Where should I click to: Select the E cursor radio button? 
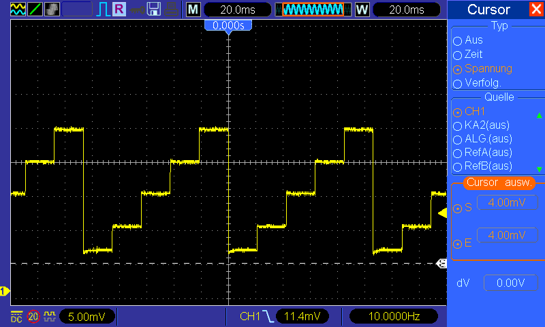coord(457,244)
